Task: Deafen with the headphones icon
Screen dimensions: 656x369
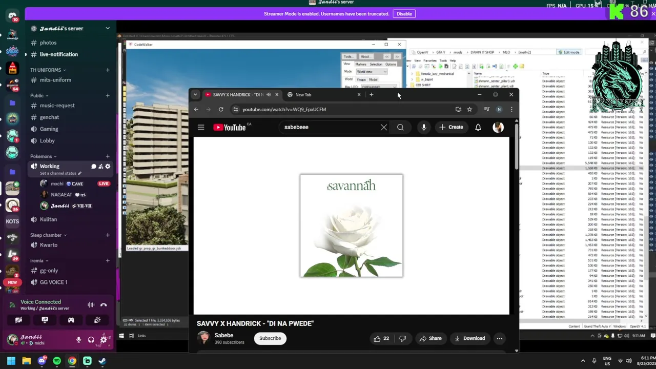Action: pos(91,339)
